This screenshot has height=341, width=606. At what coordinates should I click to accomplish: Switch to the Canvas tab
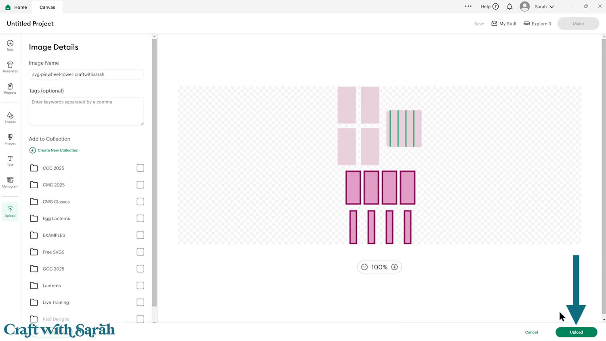(47, 7)
